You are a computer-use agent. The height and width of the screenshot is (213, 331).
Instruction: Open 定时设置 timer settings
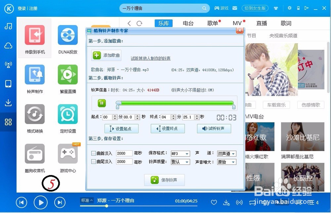click(x=68, y=119)
